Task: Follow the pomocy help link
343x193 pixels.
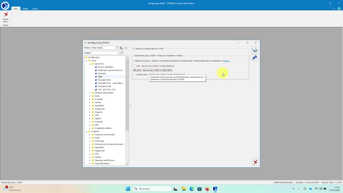Action: click(x=226, y=61)
